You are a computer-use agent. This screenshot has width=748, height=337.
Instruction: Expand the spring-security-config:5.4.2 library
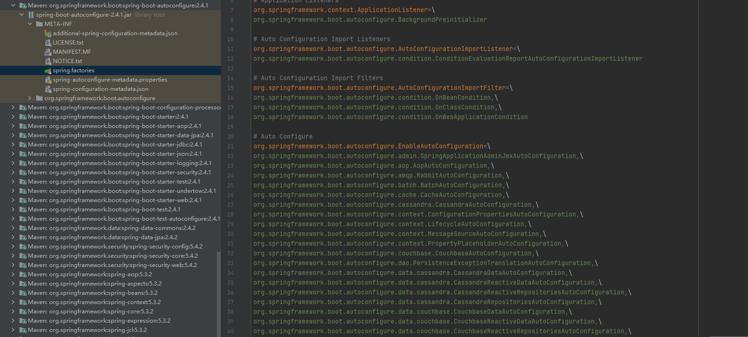[13, 247]
